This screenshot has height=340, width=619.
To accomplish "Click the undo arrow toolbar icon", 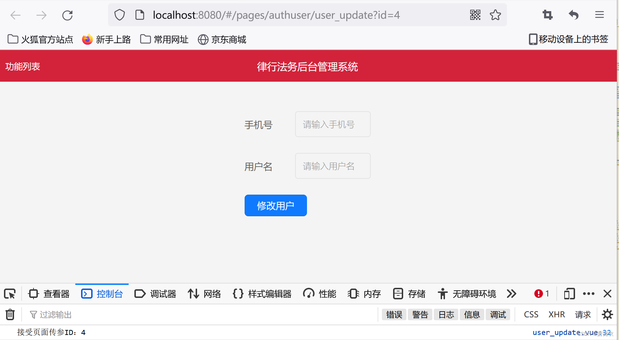I will click(574, 15).
